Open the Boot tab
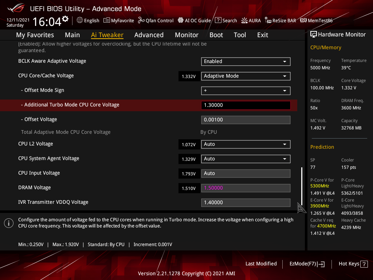 (216, 35)
